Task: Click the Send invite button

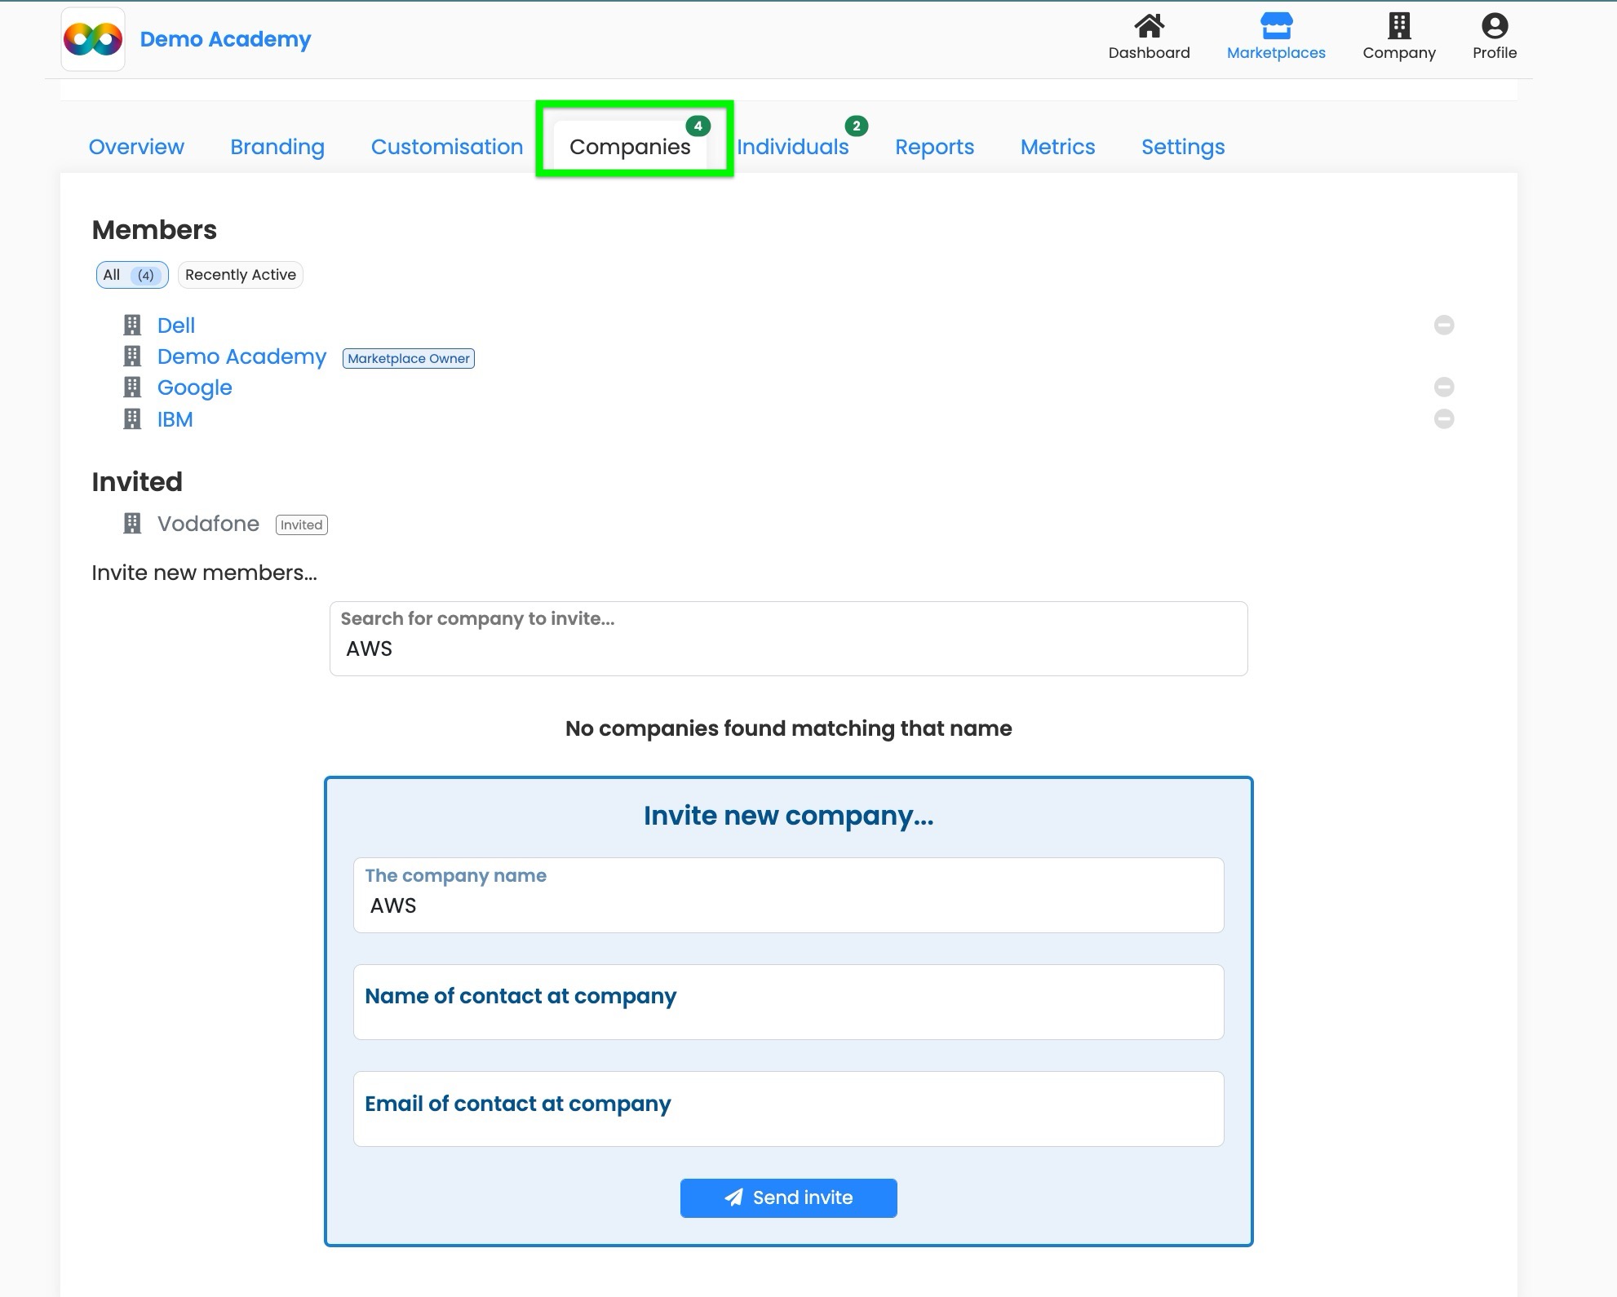Action: [x=789, y=1197]
